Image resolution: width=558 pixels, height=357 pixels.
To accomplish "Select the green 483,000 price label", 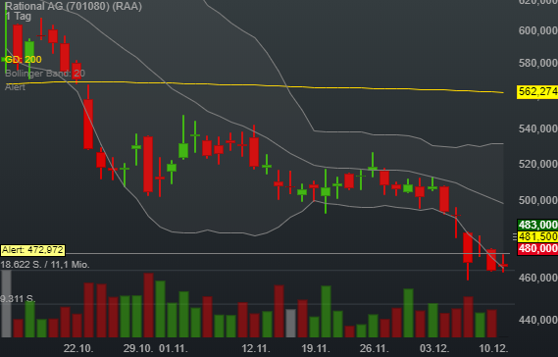I will [x=537, y=225].
